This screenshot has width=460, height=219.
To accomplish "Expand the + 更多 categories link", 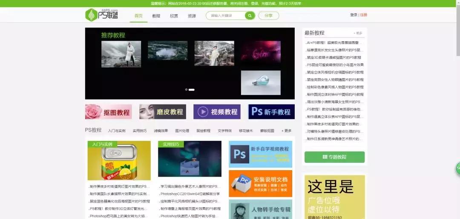I will click(x=286, y=131).
